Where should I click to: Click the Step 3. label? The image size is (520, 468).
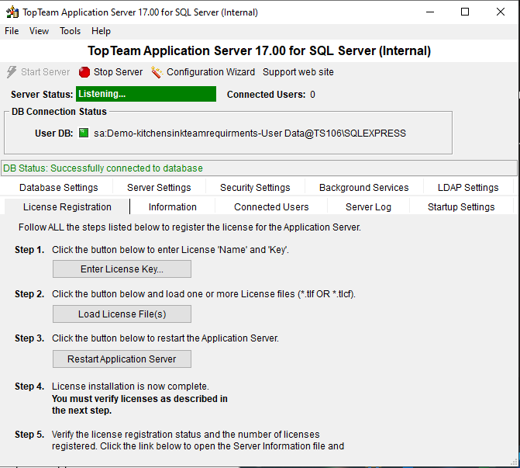click(x=29, y=338)
